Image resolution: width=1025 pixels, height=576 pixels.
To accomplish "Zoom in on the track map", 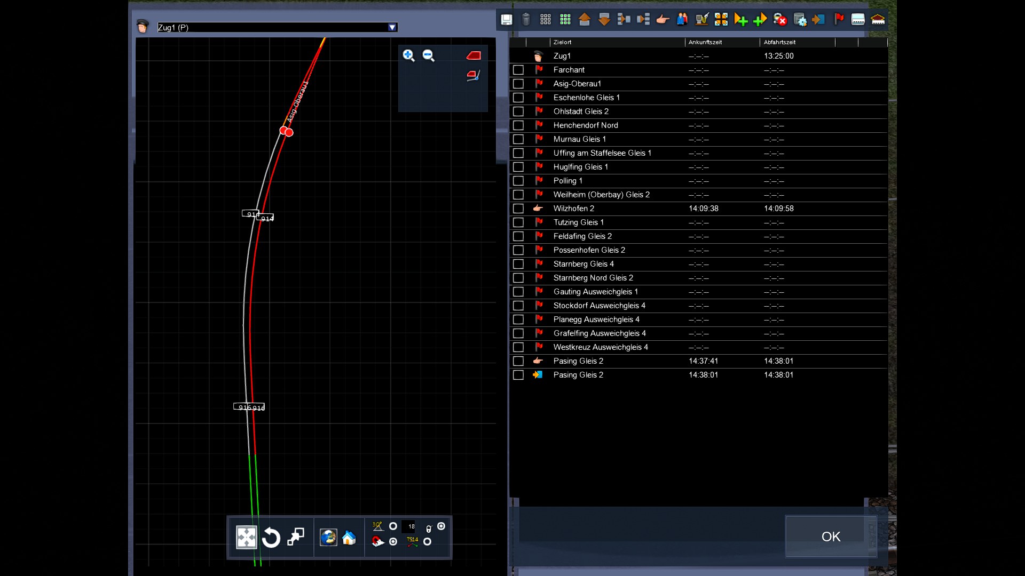I will coord(408,55).
